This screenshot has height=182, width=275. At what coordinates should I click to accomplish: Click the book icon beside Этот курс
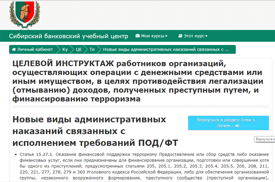coord(180,36)
